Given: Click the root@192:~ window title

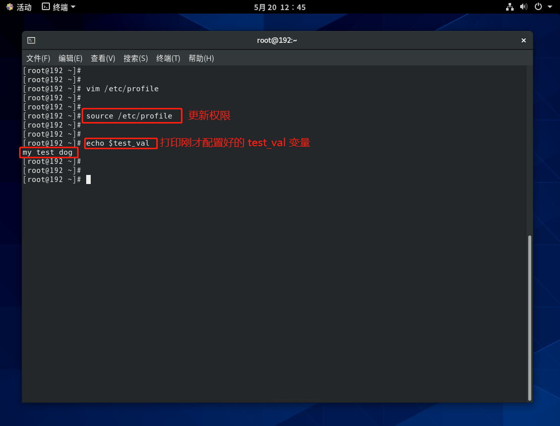Looking at the screenshot, I should (x=277, y=40).
